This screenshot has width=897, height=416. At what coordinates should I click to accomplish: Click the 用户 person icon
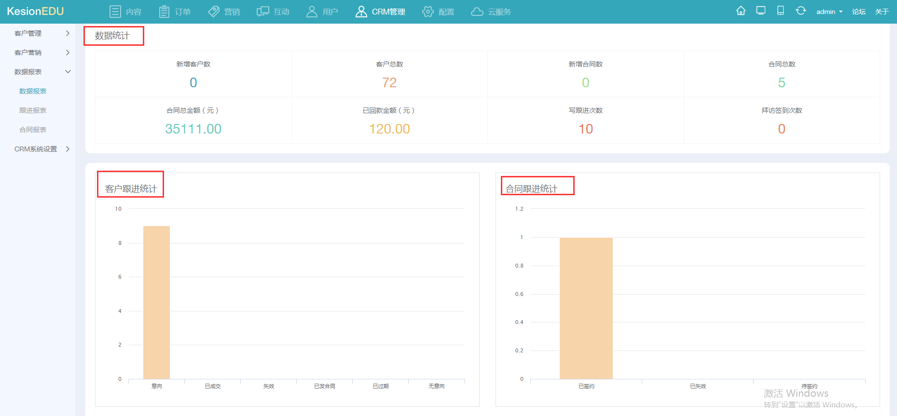(312, 12)
